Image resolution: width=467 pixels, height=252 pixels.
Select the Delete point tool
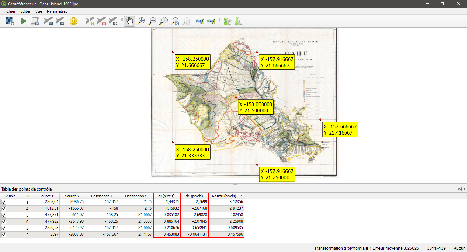pyautogui.click(x=102, y=21)
